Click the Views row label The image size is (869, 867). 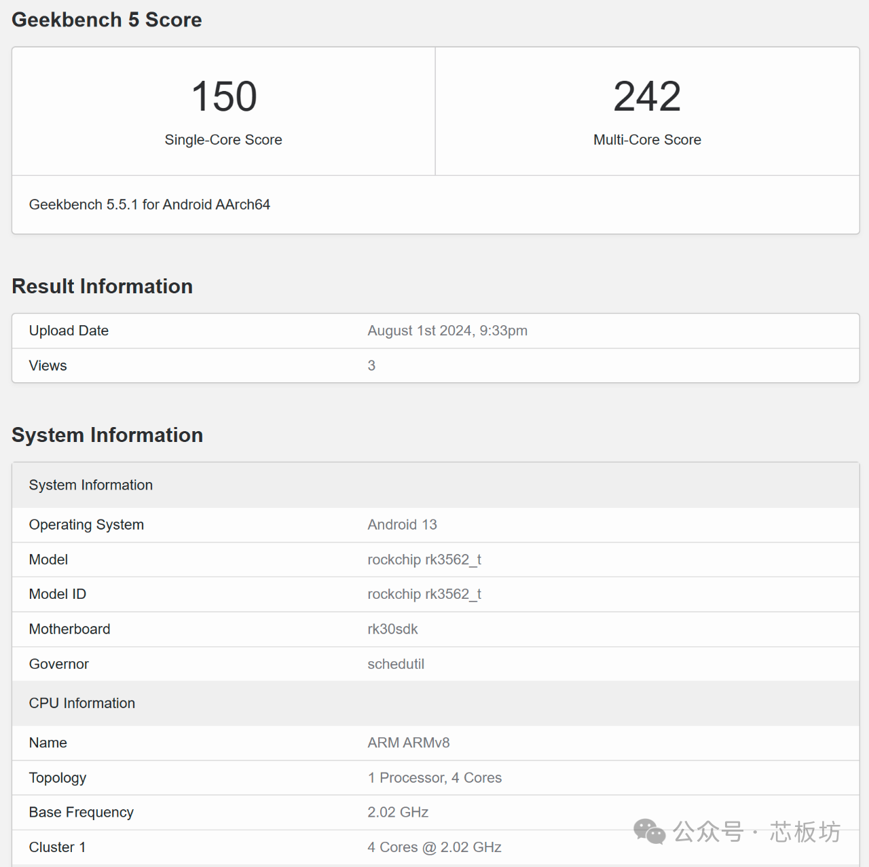(48, 365)
